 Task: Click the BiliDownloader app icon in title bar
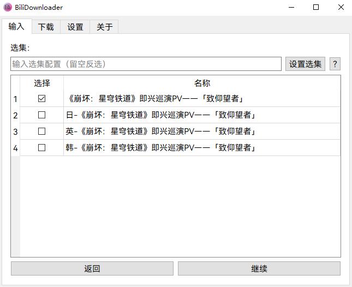[8, 8]
